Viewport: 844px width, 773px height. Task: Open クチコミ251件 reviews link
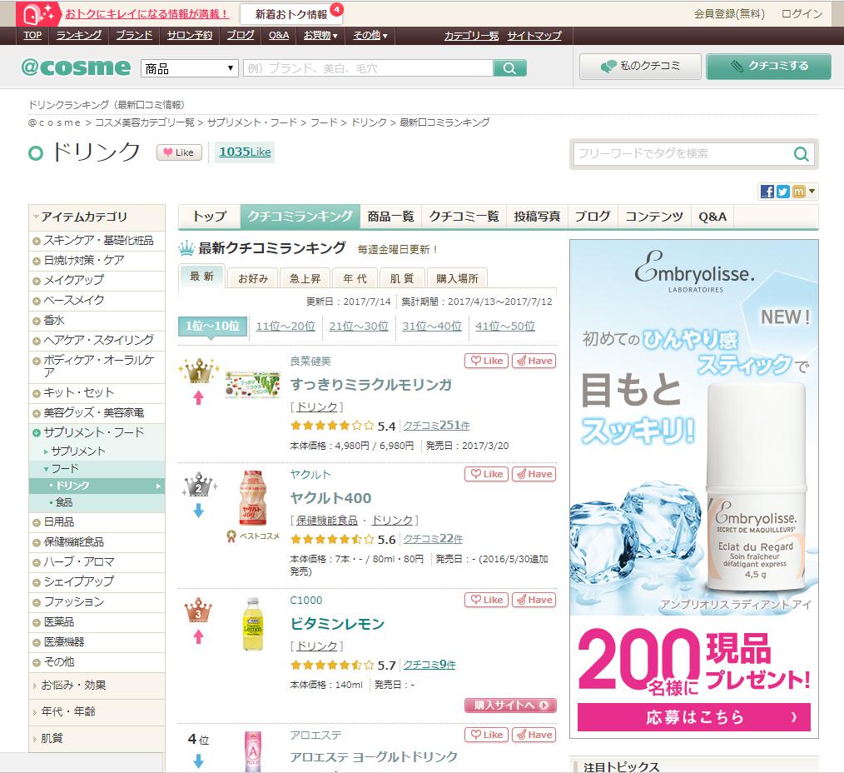click(436, 426)
